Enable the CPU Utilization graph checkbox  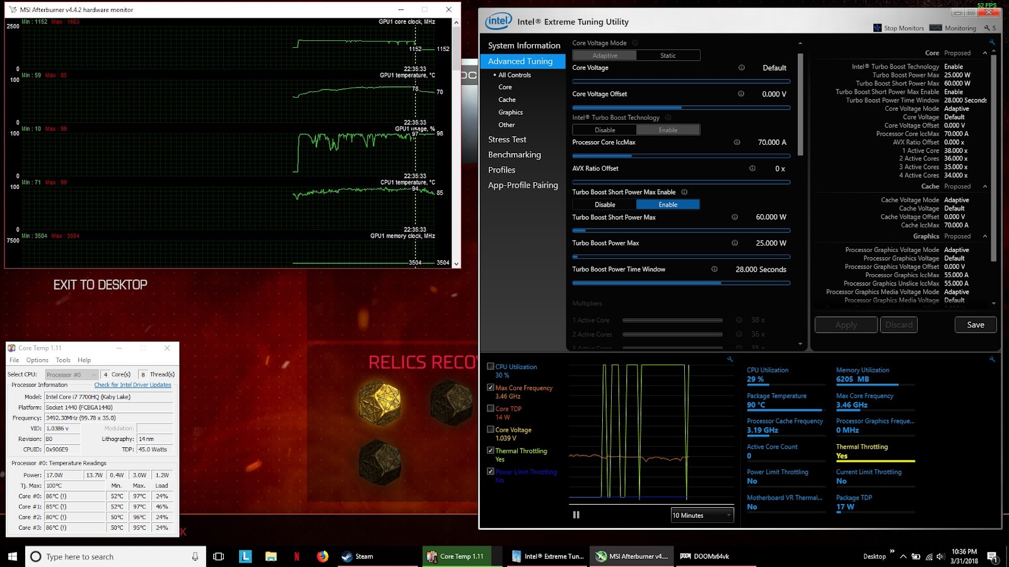[x=491, y=366]
